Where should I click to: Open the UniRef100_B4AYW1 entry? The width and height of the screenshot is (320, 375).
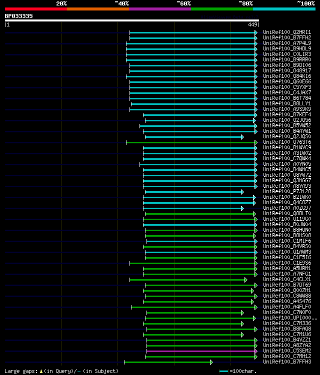pyautogui.click(x=287, y=131)
